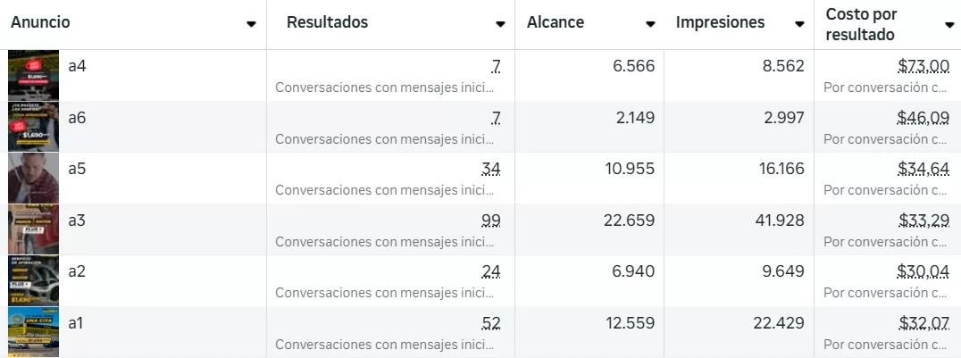
Task: Click the a1 result value 52
Action: click(490, 323)
